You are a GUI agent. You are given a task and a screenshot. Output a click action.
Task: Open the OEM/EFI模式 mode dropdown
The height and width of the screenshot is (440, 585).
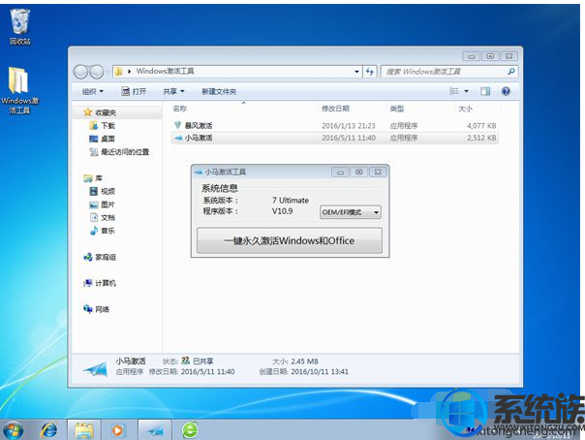(x=351, y=212)
